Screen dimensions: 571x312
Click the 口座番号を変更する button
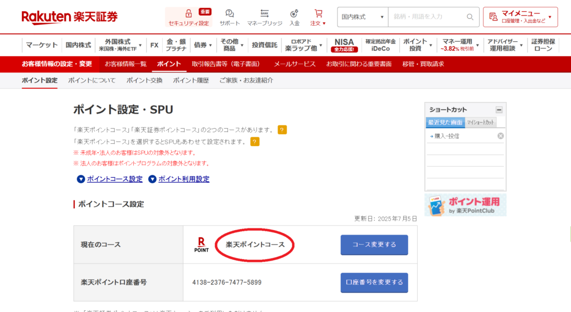[374, 282]
